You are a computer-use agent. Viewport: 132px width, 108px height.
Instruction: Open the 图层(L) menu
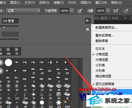pos(15,3)
